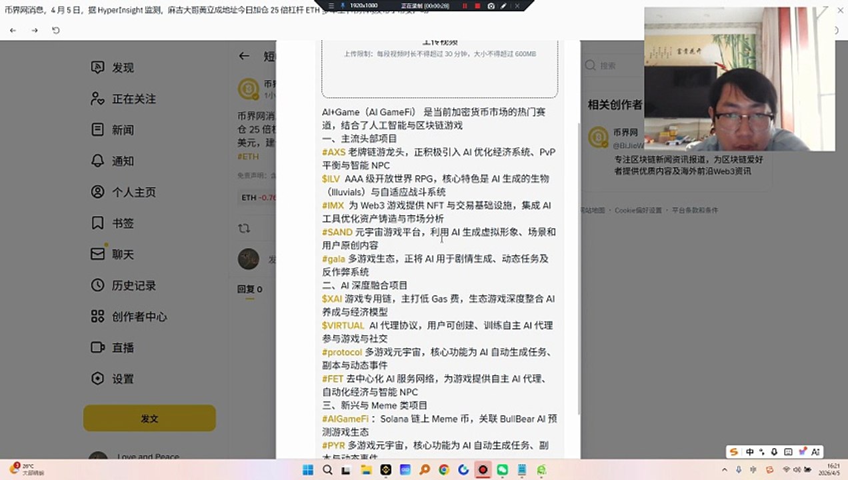Viewport: 848px width, 480px height.
Task: Open WeChat from the taskbar
Action: 503,470
